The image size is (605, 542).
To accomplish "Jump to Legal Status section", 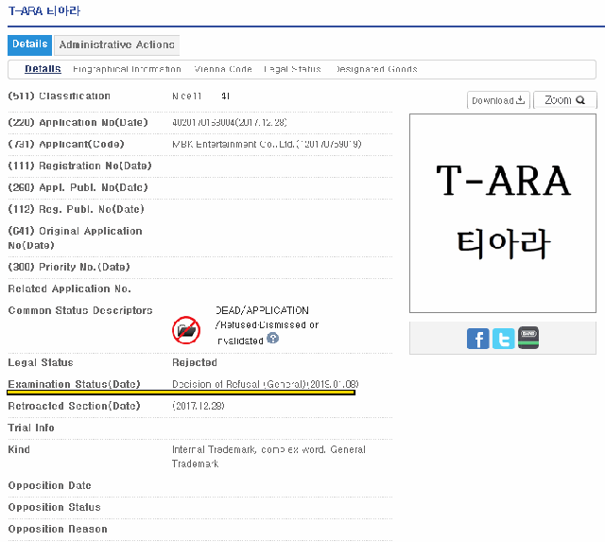I will pos(292,69).
